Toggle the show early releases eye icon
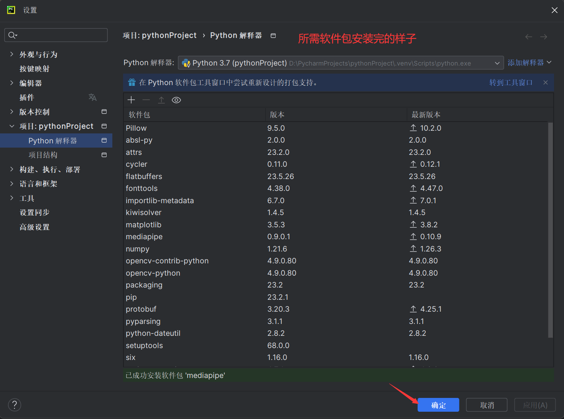The image size is (564, 419). (176, 100)
